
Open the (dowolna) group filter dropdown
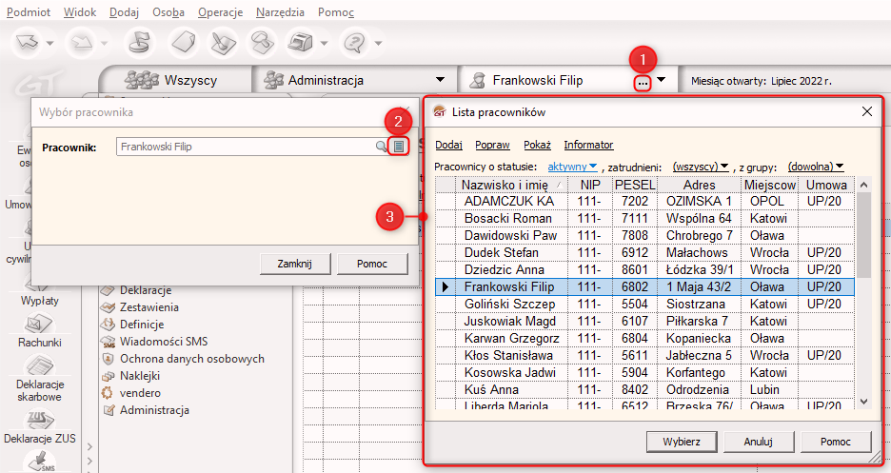pos(816,167)
